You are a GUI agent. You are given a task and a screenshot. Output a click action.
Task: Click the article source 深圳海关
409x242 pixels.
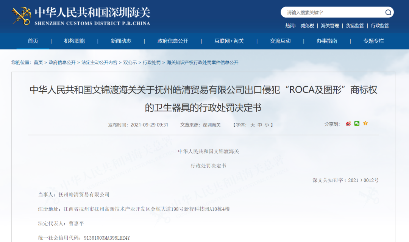tap(212, 125)
